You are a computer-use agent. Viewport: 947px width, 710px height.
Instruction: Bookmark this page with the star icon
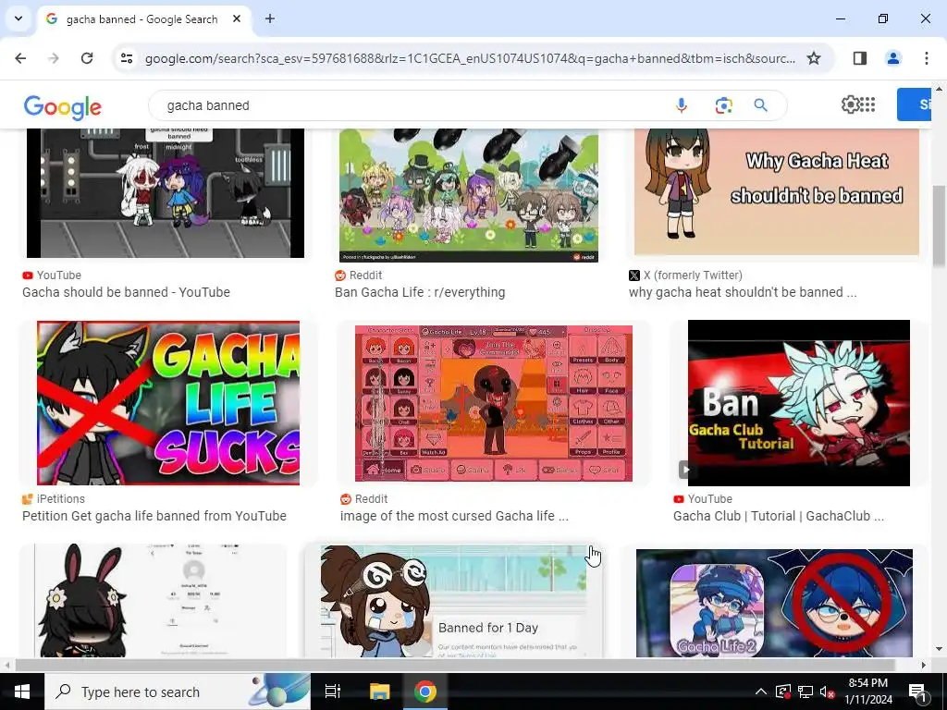[x=814, y=58]
